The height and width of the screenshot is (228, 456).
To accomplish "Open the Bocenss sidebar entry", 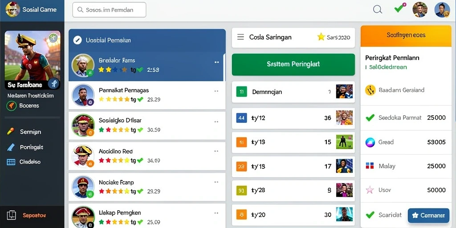I will (x=23, y=106).
